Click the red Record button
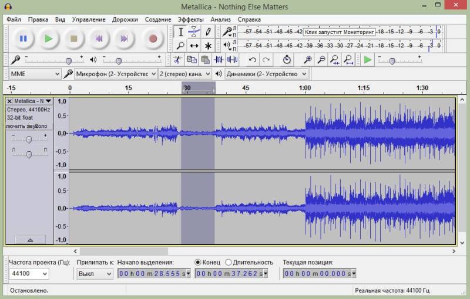This screenshot has height=299, width=470. point(153,39)
